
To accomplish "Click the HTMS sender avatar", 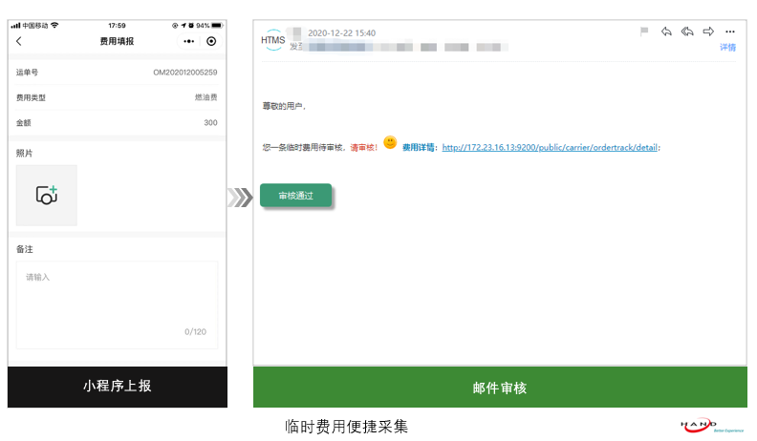I will point(273,39).
